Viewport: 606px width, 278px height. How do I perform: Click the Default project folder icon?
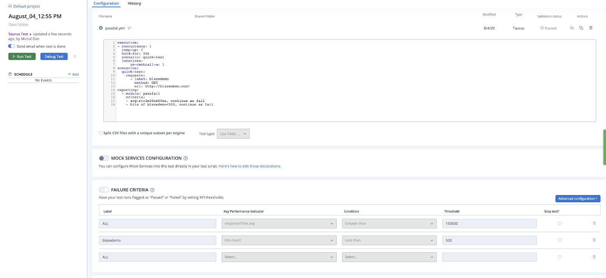click(10, 6)
